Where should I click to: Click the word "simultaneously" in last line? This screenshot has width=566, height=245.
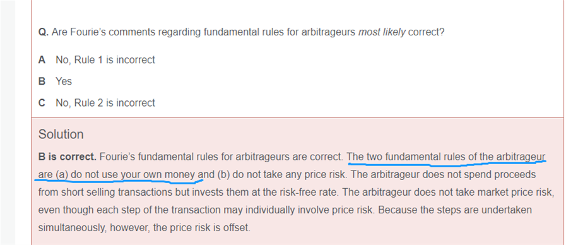pyautogui.click(x=72, y=228)
